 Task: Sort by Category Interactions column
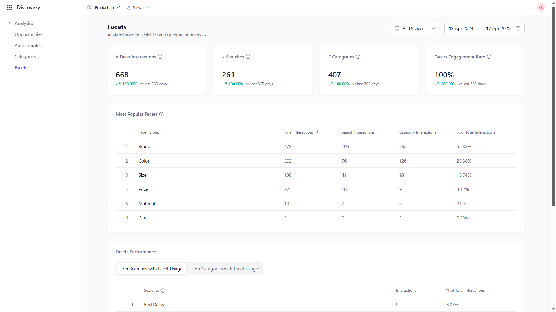[x=418, y=132]
